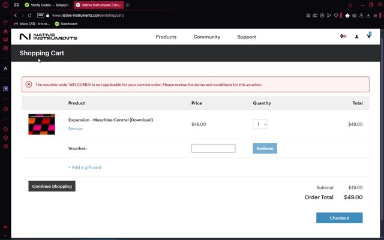Click the Add a gift card link
This screenshot has height=240, width=384.
click(x=85, y=167)
